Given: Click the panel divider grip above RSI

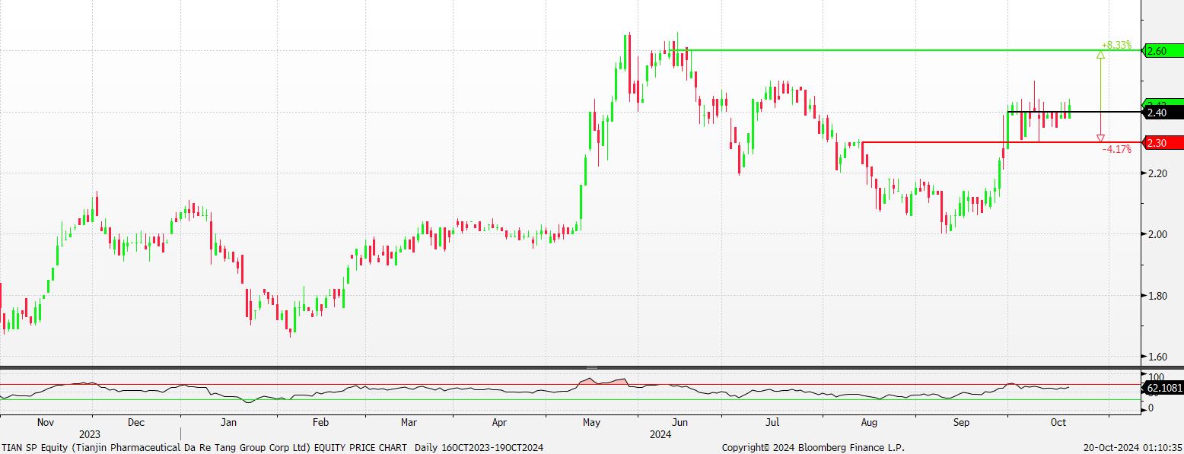Looking at the screenshot, I should tap(592, 368).
